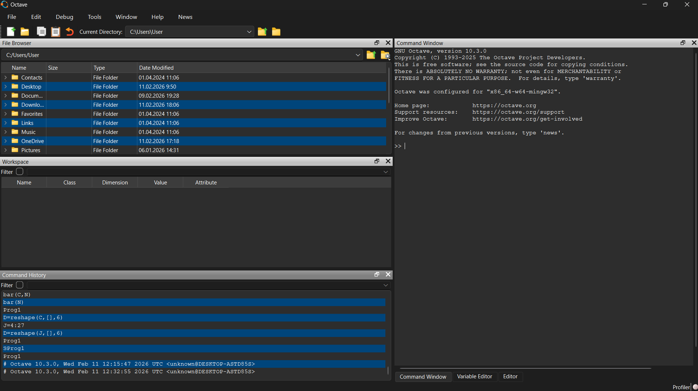The image size is (698, 391).
Task: Click the Command Window vertical scrollbar
Action: [695, 200]
